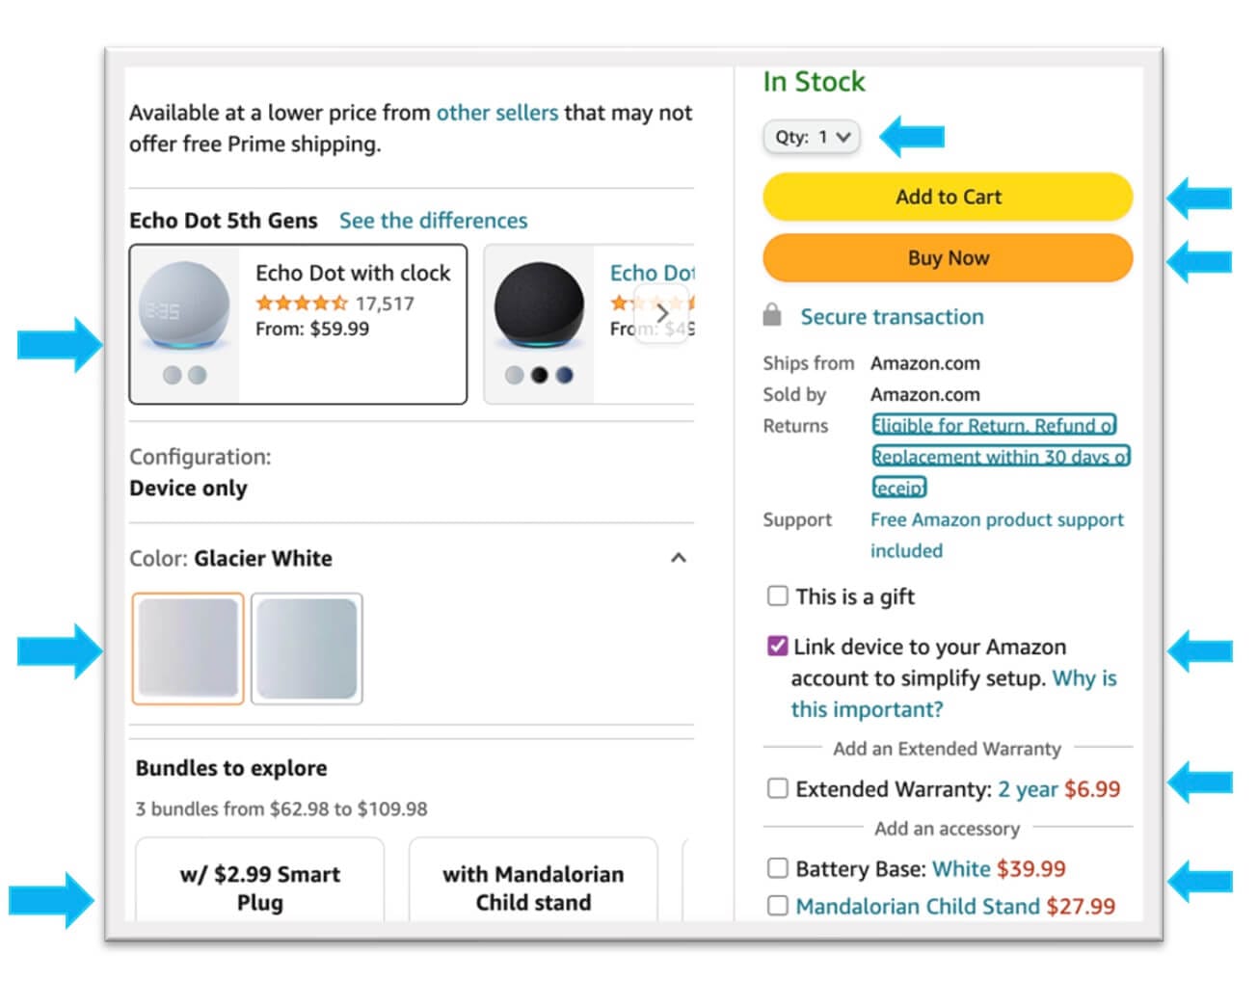The height and width of the screenshot is (1006, 1257).
Task: Click the star rating on Echo Dot with clock
Action: pyautogui.click(x=301, y=303)
